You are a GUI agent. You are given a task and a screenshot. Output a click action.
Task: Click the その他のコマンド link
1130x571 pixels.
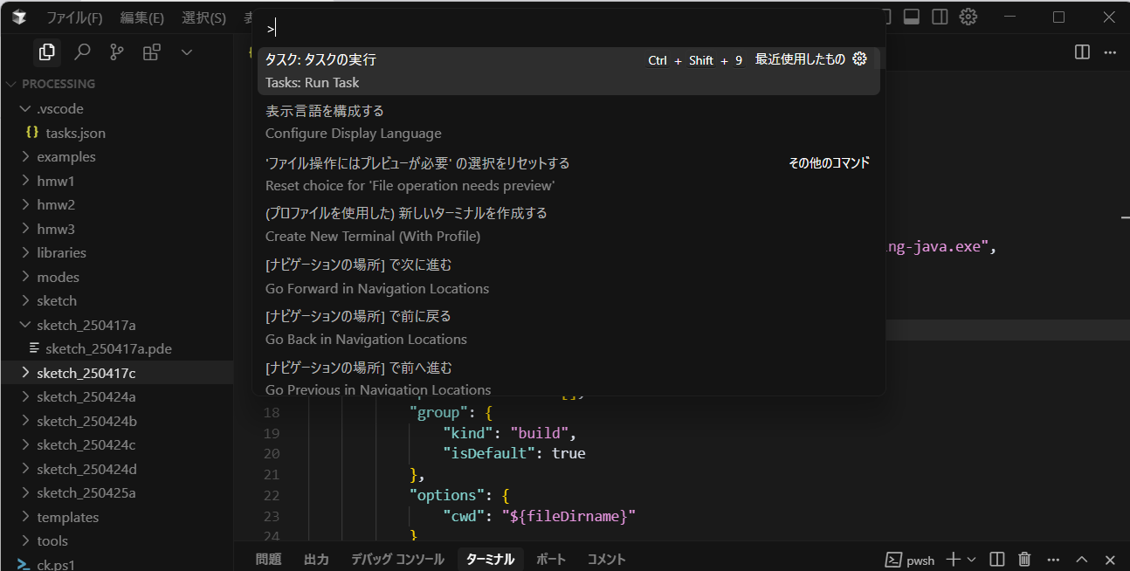(x=828, y=162)
